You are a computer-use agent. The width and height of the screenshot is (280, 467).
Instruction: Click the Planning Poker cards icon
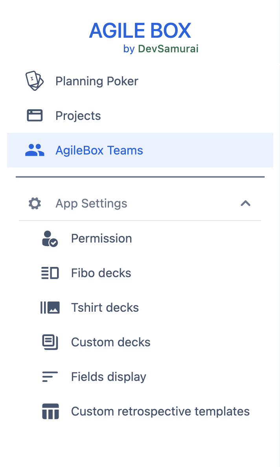[35, 81]
